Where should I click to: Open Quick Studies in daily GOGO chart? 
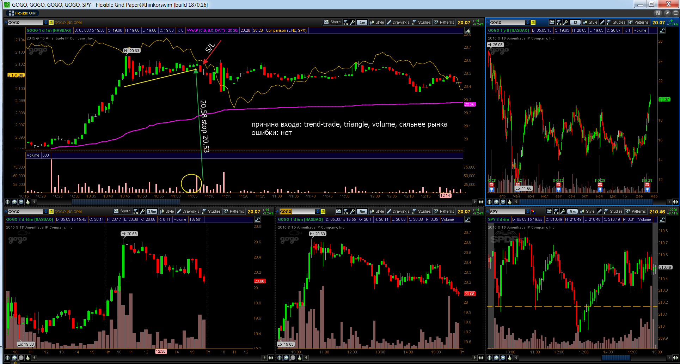[559, 22]
